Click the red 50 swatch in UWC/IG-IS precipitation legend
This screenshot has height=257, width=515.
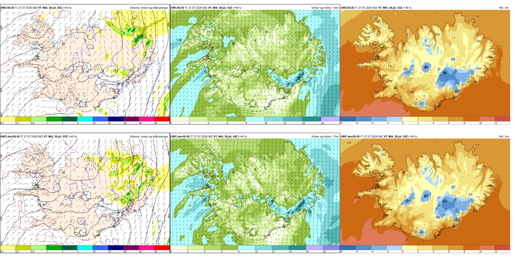coord(162,119)
